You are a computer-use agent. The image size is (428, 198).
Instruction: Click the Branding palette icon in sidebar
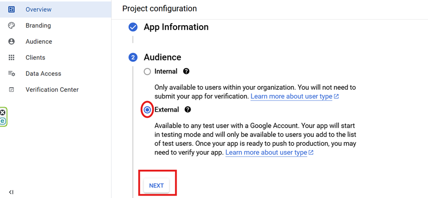pos(11,26)
